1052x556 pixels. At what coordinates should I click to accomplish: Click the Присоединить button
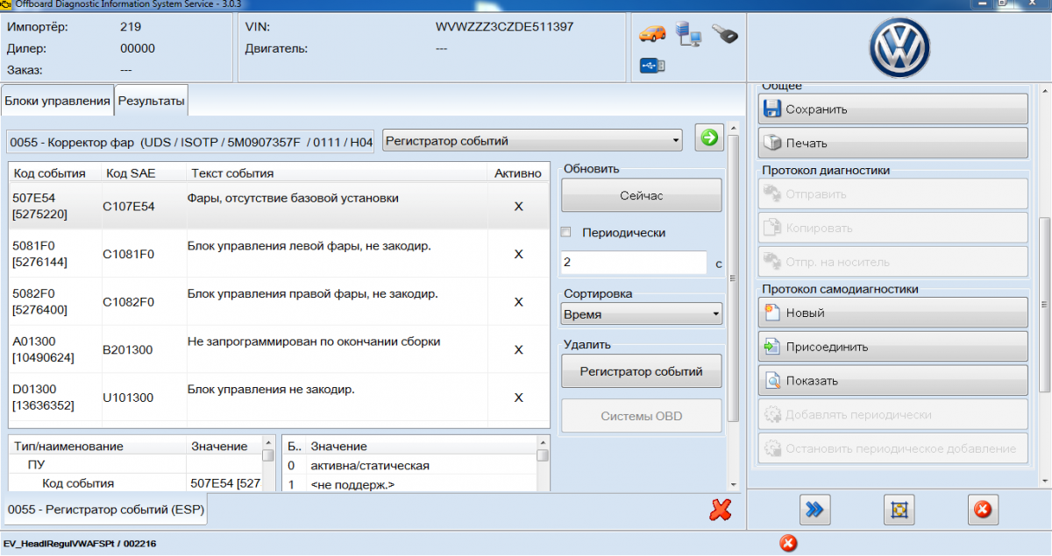pyautogui.click(x=892, y=347)
